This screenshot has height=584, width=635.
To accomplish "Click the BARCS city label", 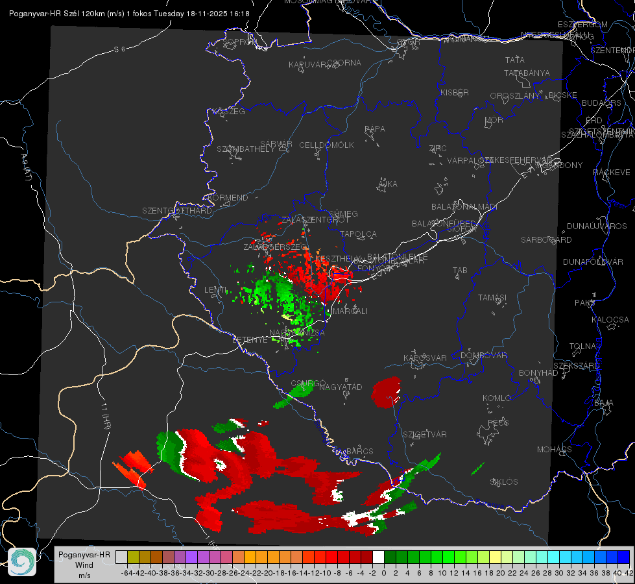I will coord(360,452).
